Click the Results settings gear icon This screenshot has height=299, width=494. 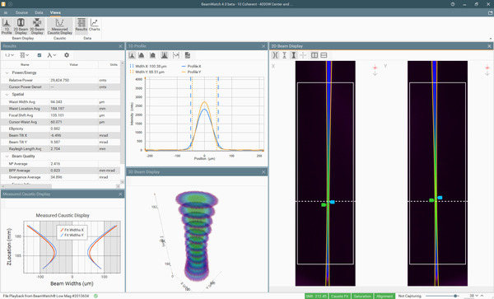67,55
